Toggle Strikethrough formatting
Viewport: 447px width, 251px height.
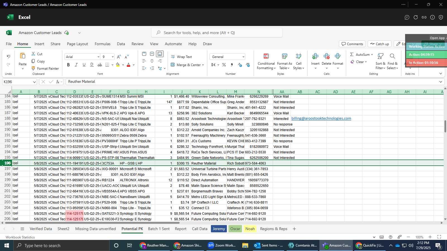pyautogui.click(x=100, y=65)
